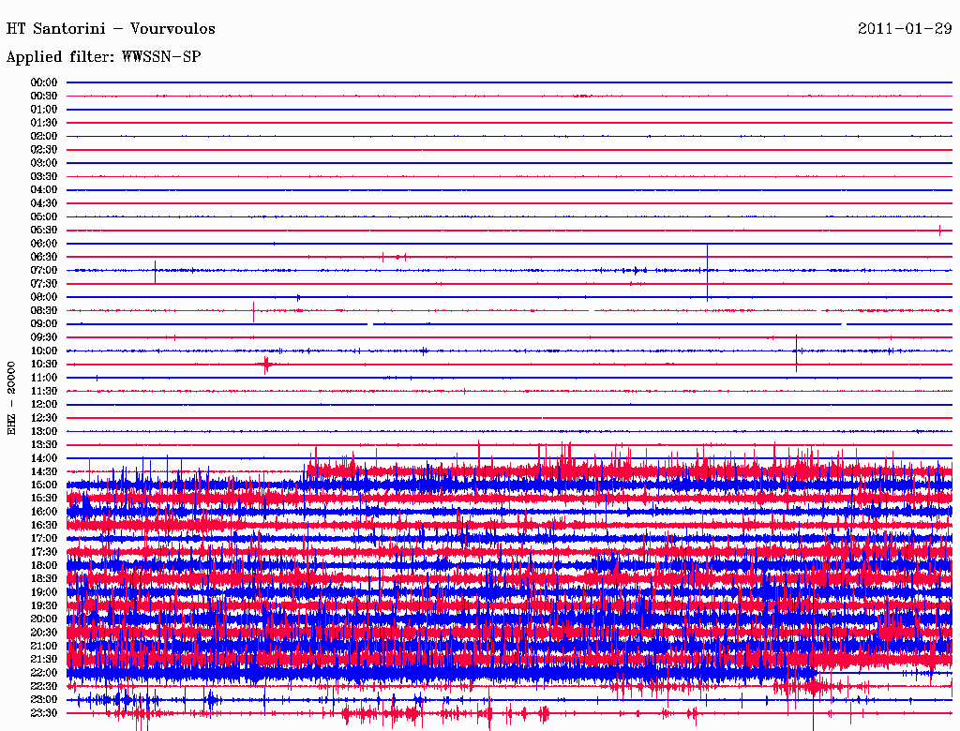
Task: Click the red event burst on the 10:30 trace
Action: click(x=266, y=364)
